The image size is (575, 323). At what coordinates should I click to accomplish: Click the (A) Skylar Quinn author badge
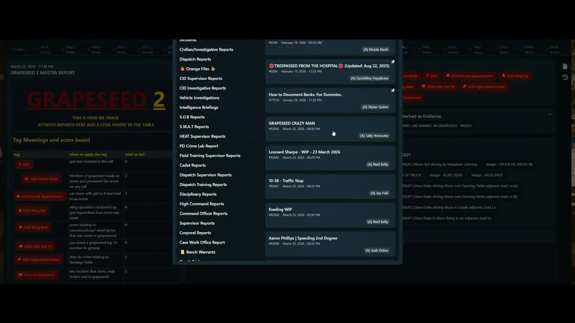click(x=375, y=107)
